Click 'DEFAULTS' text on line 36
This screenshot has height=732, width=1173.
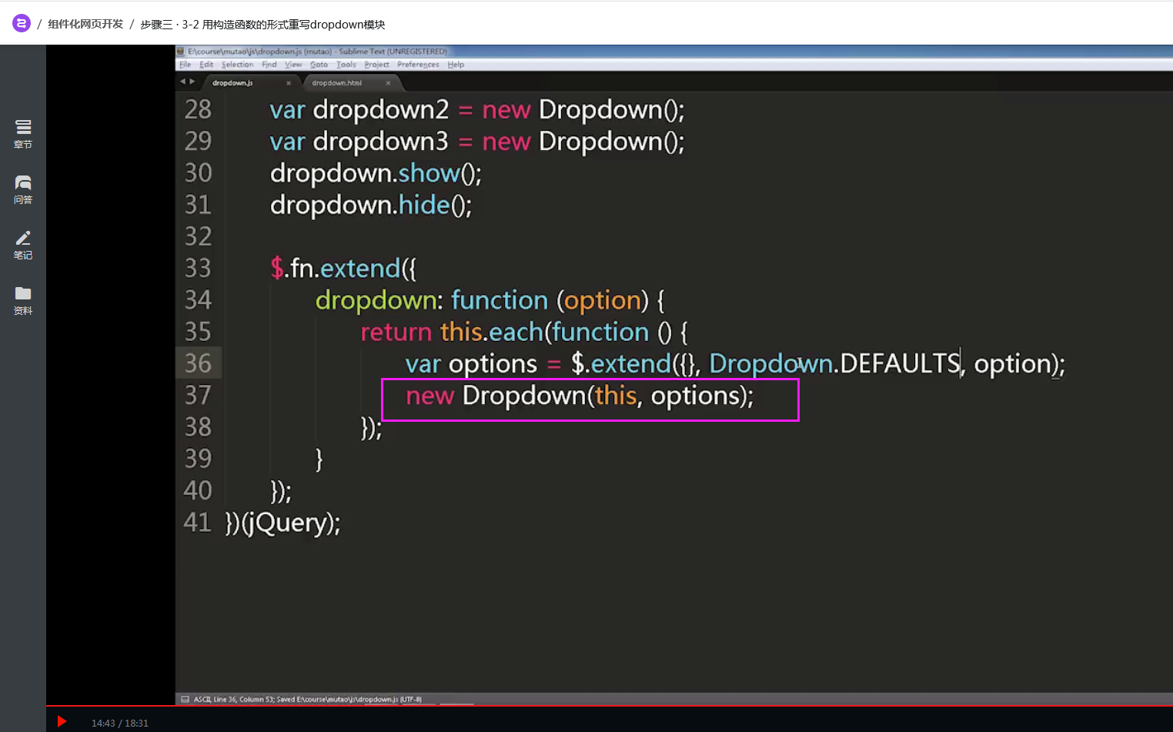901,363
